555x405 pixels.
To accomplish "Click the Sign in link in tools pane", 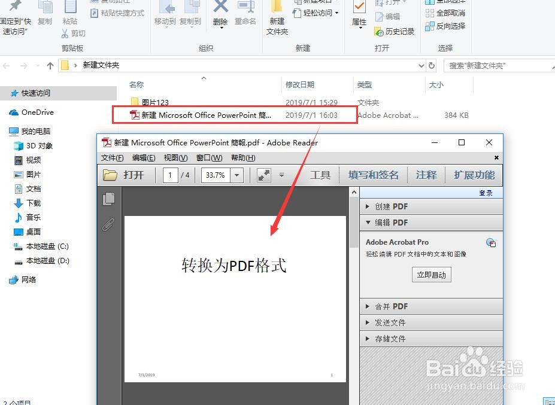I will (x=486, y=193).
